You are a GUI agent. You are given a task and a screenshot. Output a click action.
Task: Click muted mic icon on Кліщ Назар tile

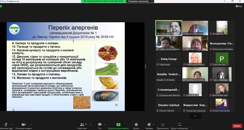pos(158,65)
